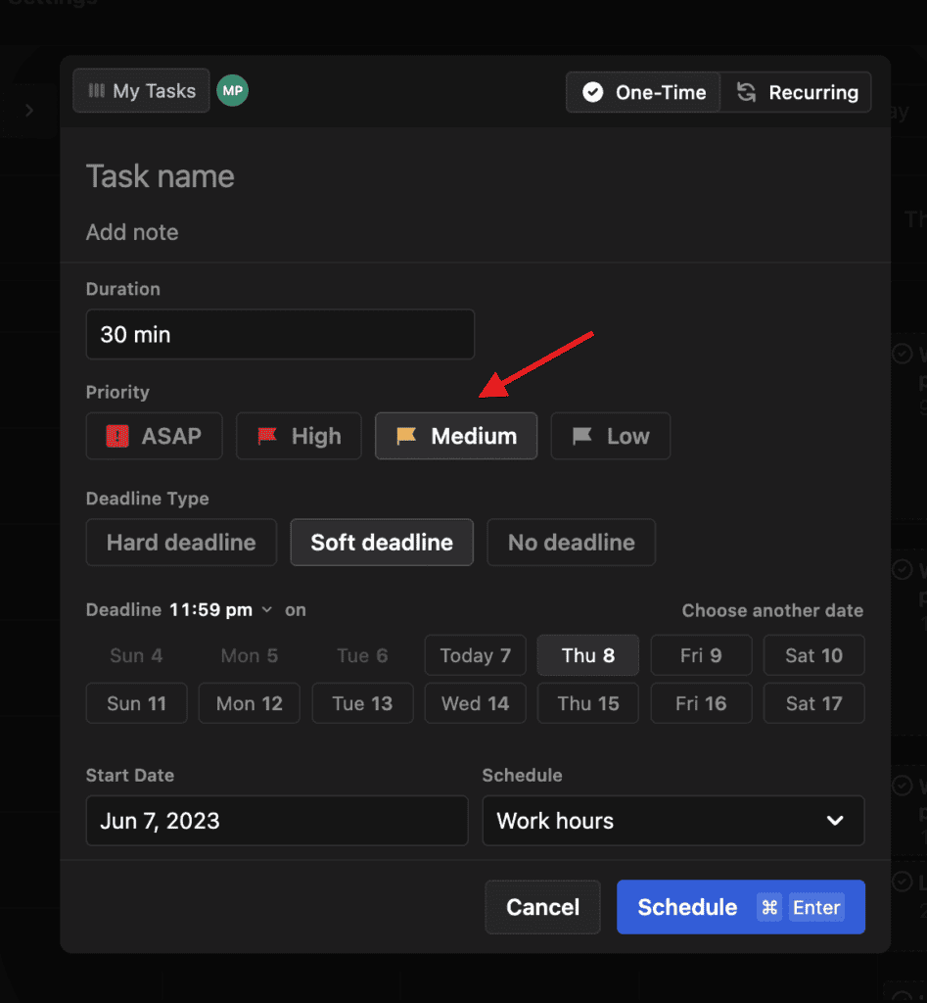Select the One-Time tab
Screen dimensions: 927x1003
point(642,92)
